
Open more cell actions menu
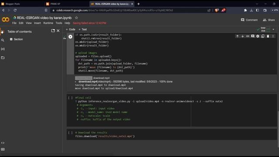tap(273, 36)
